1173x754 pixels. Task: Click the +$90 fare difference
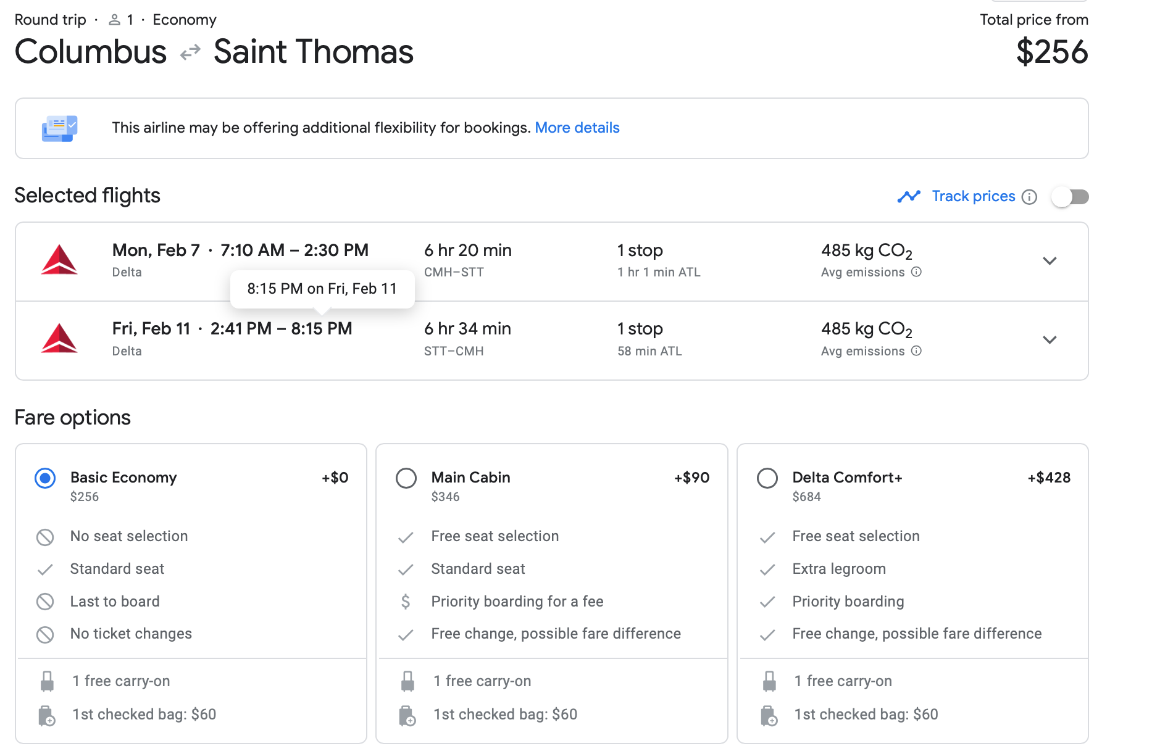click(x=691, y=478)
